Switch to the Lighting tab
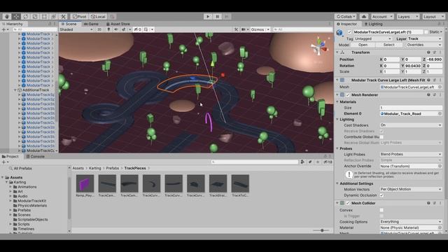The width and height of the screenshot is (448, 252). tap(373, 24)
